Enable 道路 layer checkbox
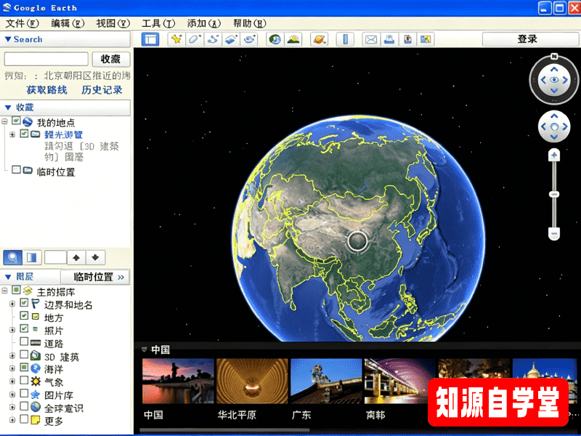The height and width of the screenshot is (436, 581). 24,341
